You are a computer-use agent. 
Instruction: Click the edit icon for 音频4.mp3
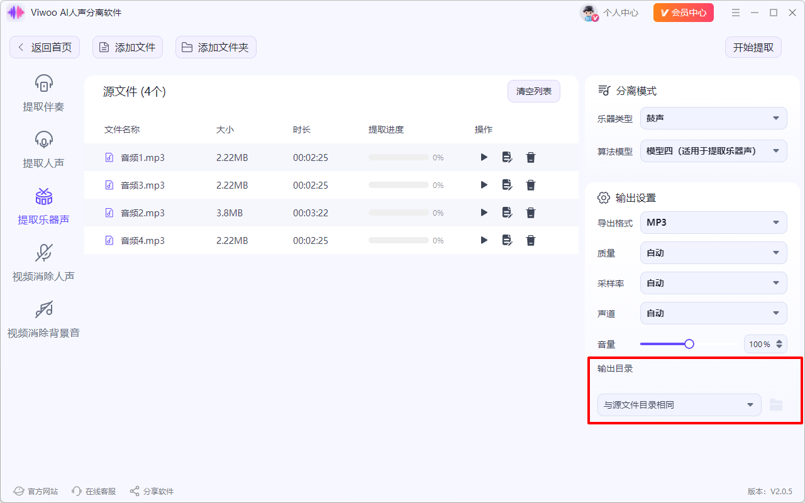[507, 240]
